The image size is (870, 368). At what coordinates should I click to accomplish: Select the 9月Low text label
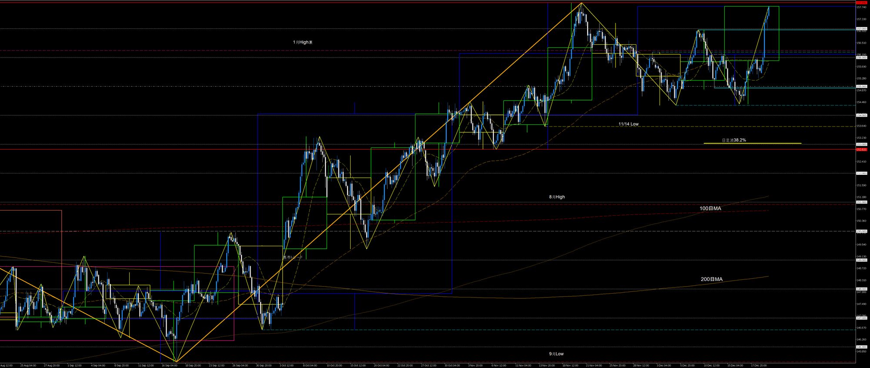click(x=556, y=354)
